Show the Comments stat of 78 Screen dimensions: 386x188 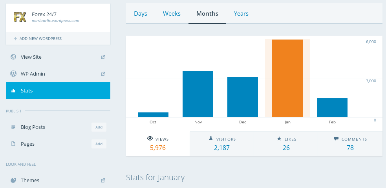pos(350,144)
